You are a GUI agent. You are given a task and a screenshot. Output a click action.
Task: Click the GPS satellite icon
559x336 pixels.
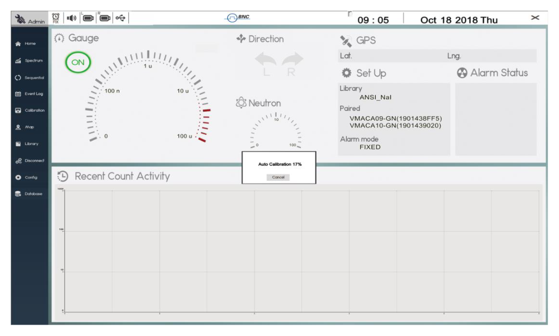pyautogui.click(x=345, y=41)
